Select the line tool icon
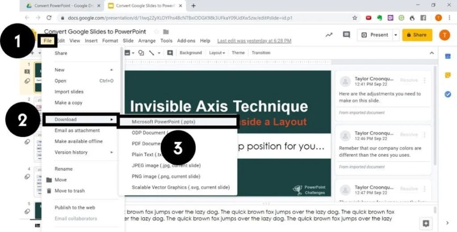This screenshot has width=457, height=232. (152, 53)
